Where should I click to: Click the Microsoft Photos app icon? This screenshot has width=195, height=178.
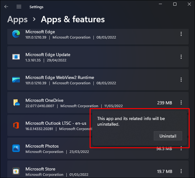click(16, 148)
